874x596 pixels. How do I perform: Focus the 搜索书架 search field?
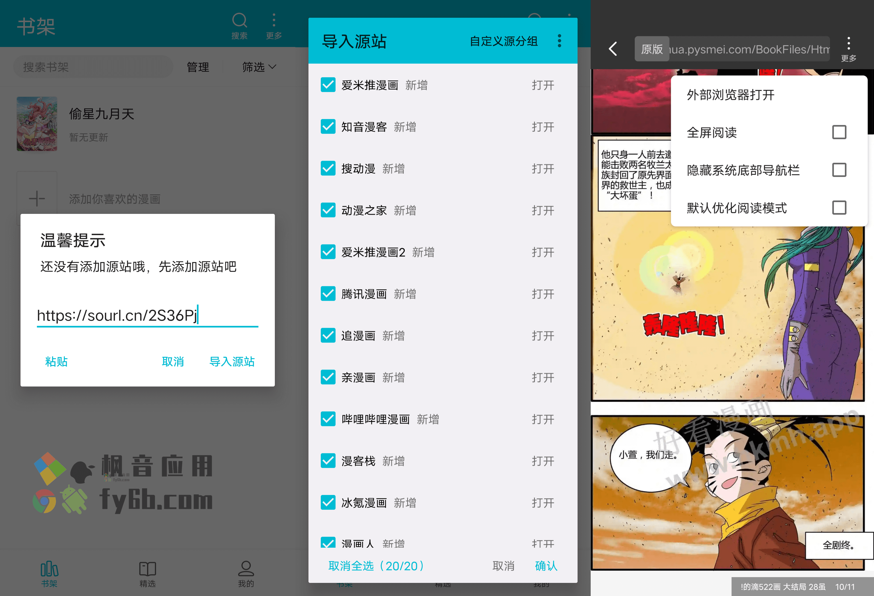click(x=93, y=67)
